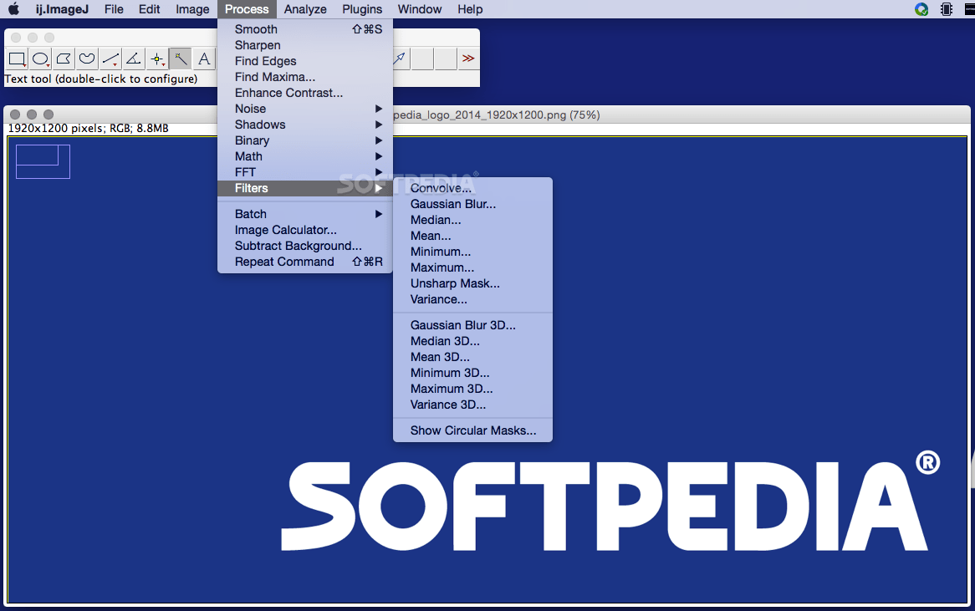Choose the Variance filter
Screen dimensions: 975x611
[472, 299]
